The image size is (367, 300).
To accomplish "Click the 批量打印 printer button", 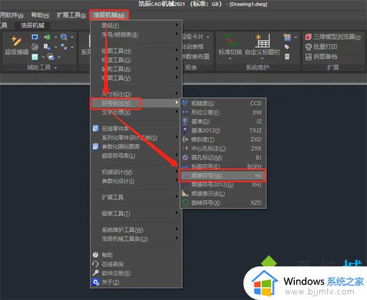I will (321, 47).
